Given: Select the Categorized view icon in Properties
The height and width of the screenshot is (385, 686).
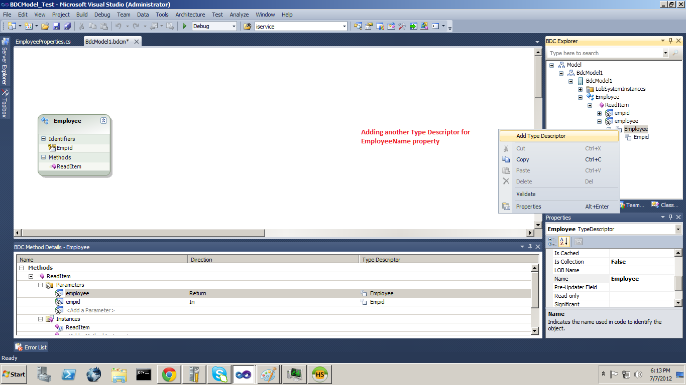Looking at the screenshot, I should pyautogui.click(x=552, y=242).
